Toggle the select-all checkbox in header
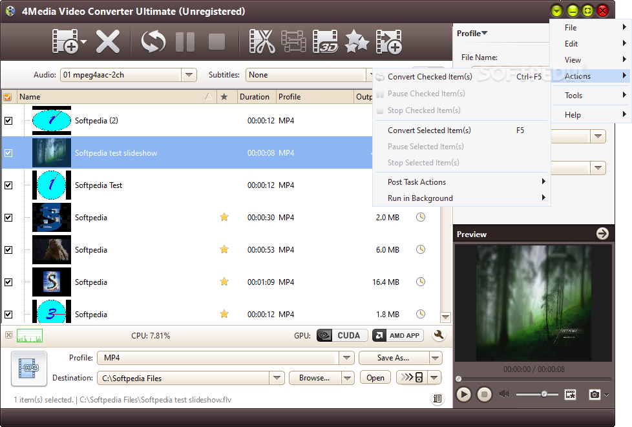The width and height of the screenshot is (632, 427). [8, 97]
